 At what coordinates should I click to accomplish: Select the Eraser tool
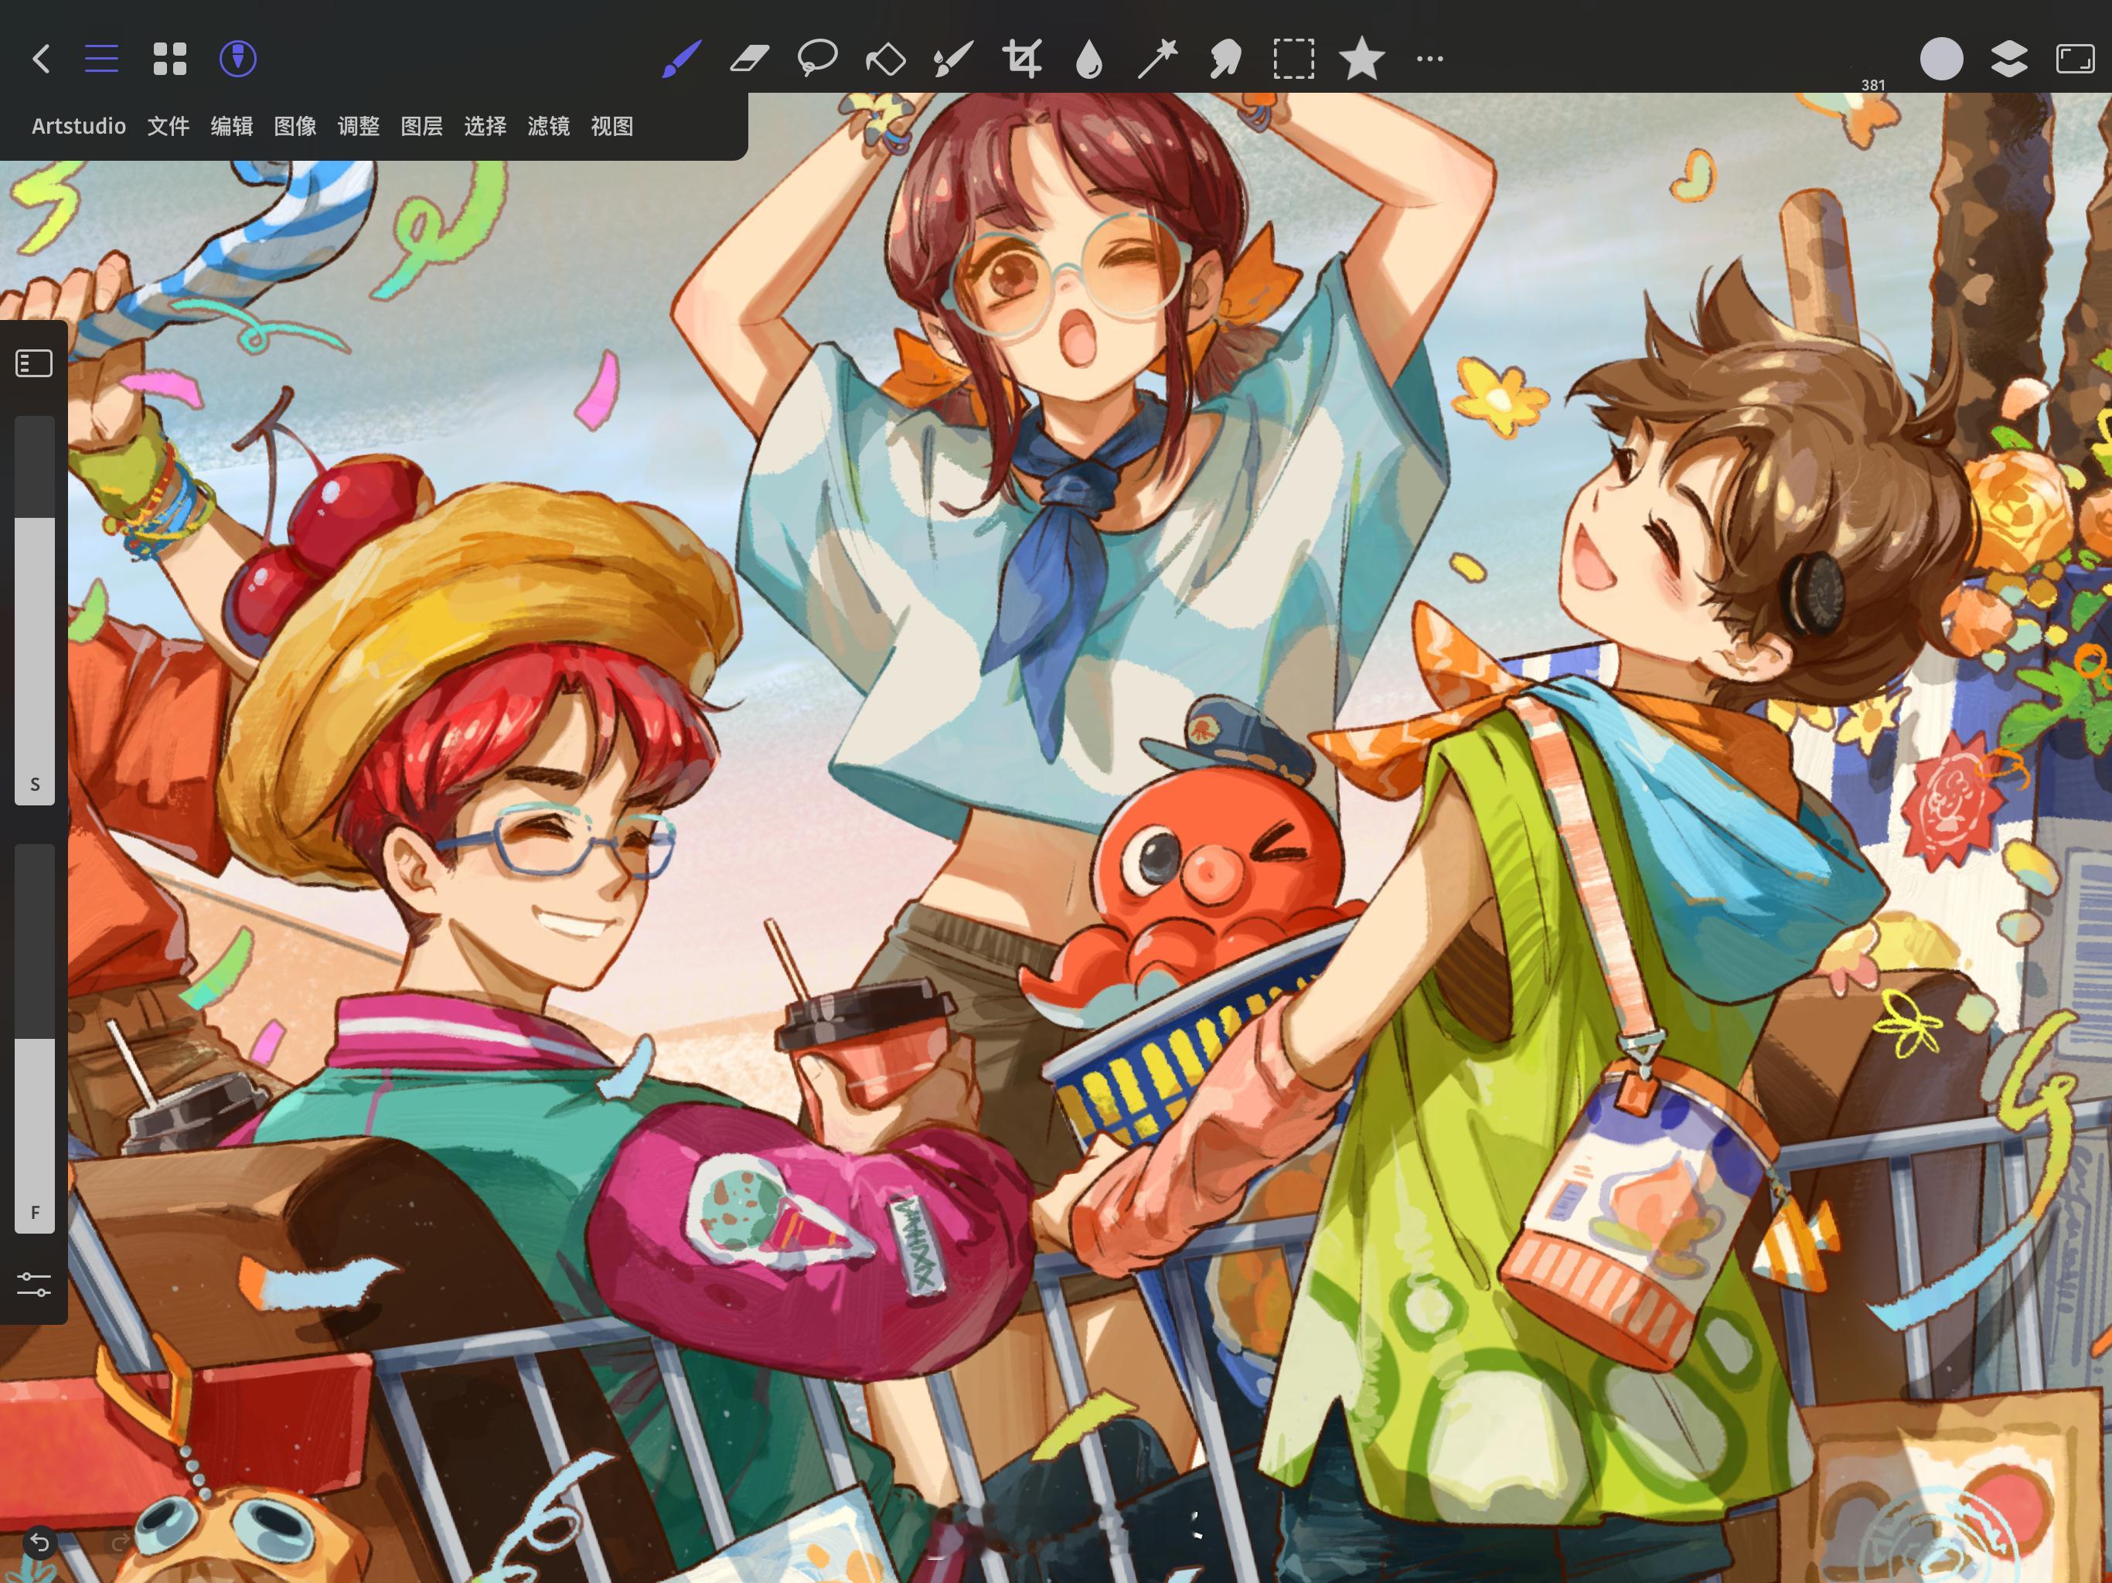pyautogui.click(x=750, y=60)
